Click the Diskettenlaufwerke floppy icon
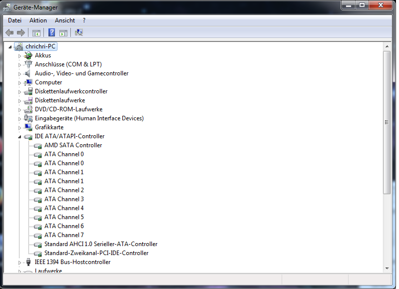The width and height of the screenshot is (399, 289). pyautogui.click(x=28, y=100)
